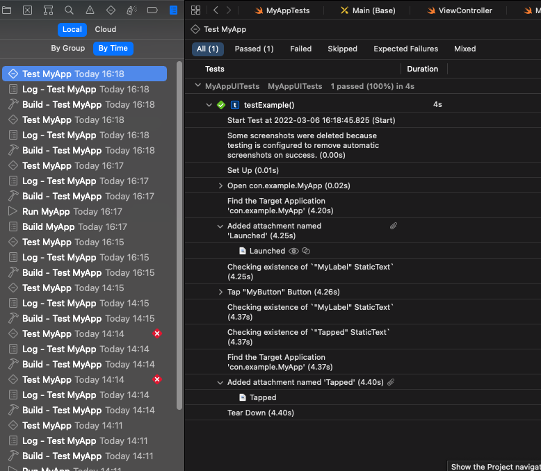Open the Test navigator diamond icon
This screenshot has width=541, height=471.
pos(111,10)
